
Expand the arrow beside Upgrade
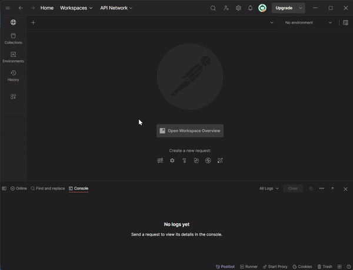click(x=301, y=8)
